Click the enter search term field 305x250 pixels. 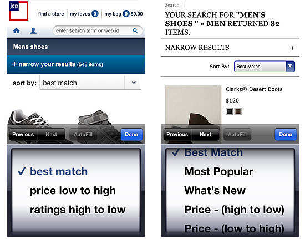pos(93,30)
